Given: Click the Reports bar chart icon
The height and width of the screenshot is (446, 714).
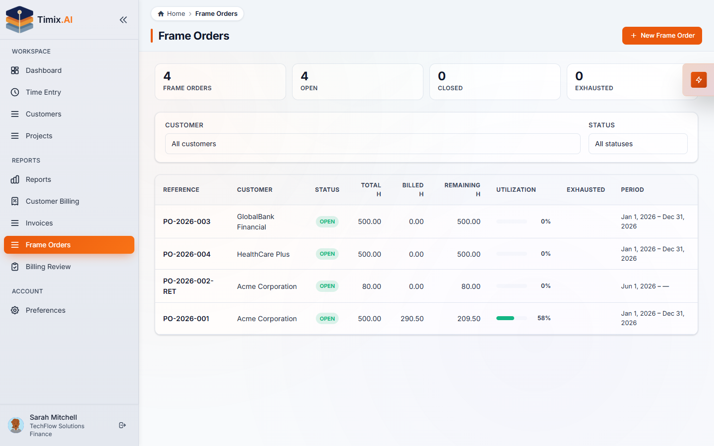Looking at the screenshot, I should tap(15, 179).
